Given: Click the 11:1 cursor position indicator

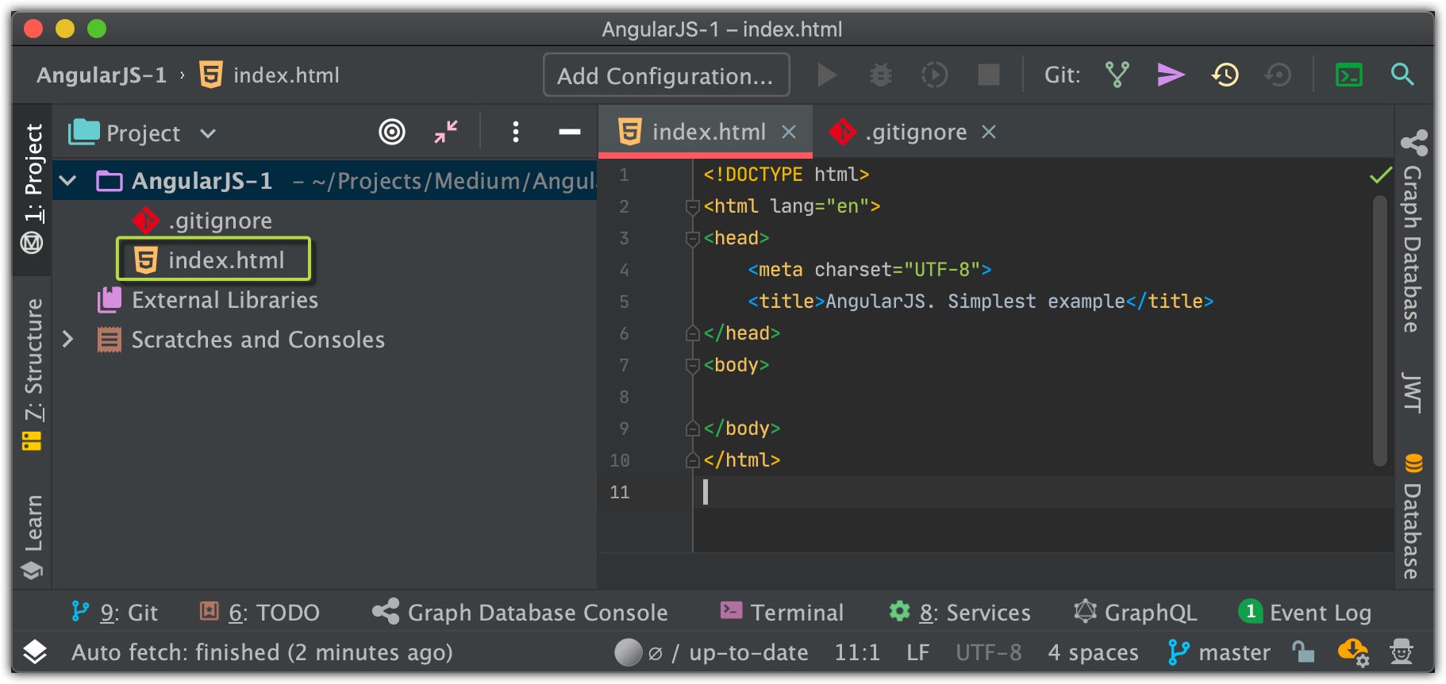Looking at the screenshot, I should (x=857, y=652).
